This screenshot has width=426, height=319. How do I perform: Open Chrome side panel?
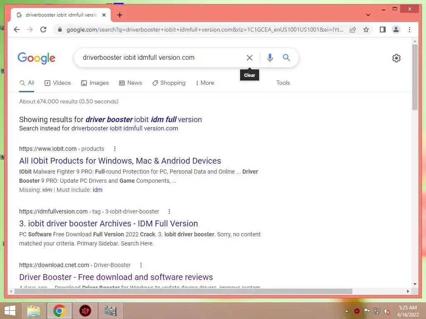(383, 29)
